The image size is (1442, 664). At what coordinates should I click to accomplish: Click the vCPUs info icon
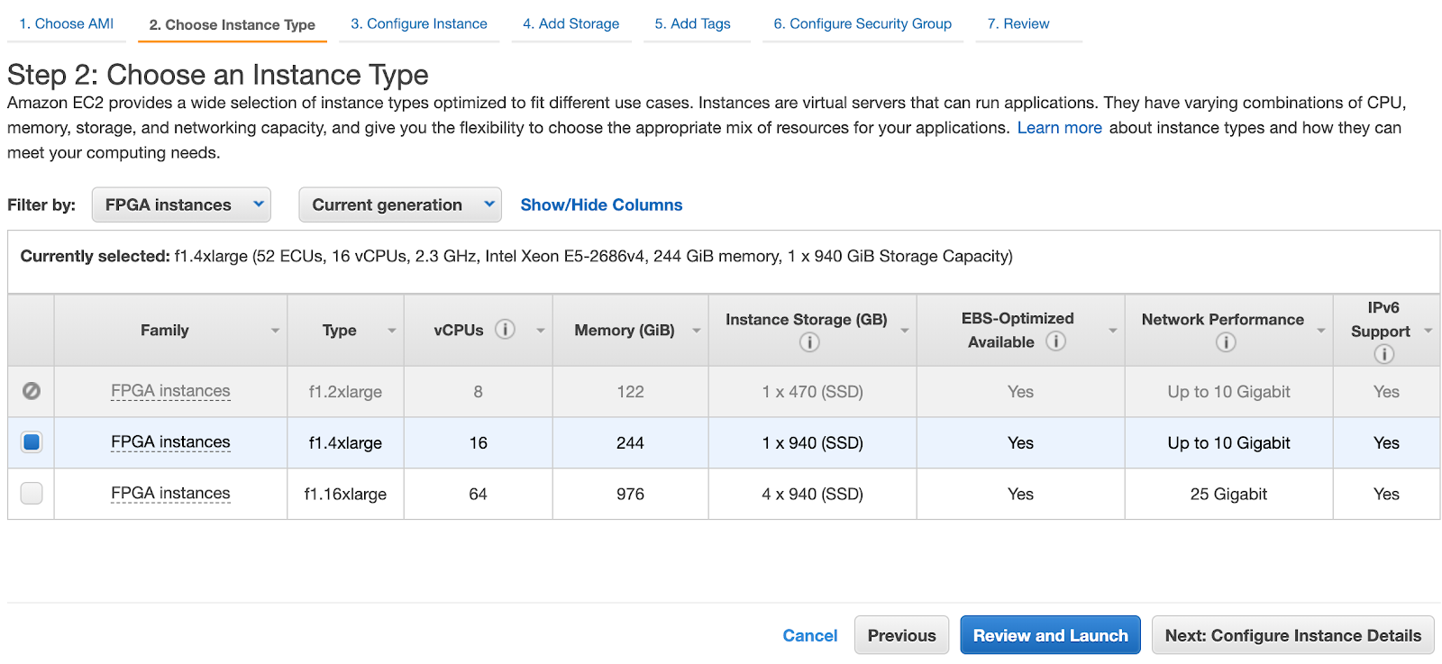pos(506,330)
